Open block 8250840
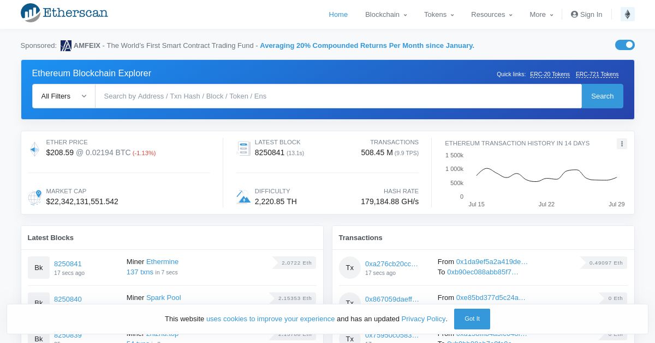 [x=68, y=299]
